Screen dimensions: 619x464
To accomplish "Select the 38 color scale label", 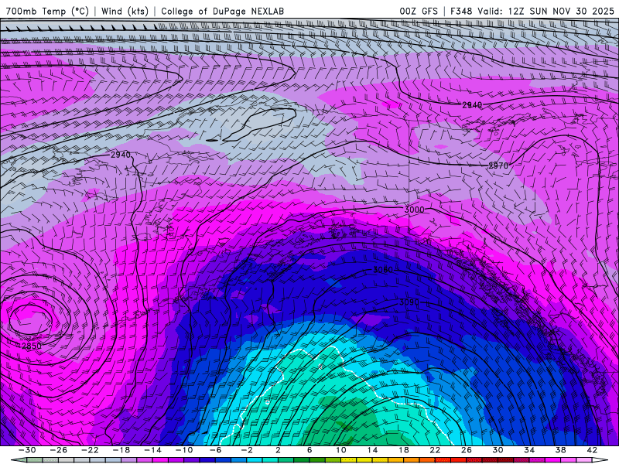I will click(560, 450).
